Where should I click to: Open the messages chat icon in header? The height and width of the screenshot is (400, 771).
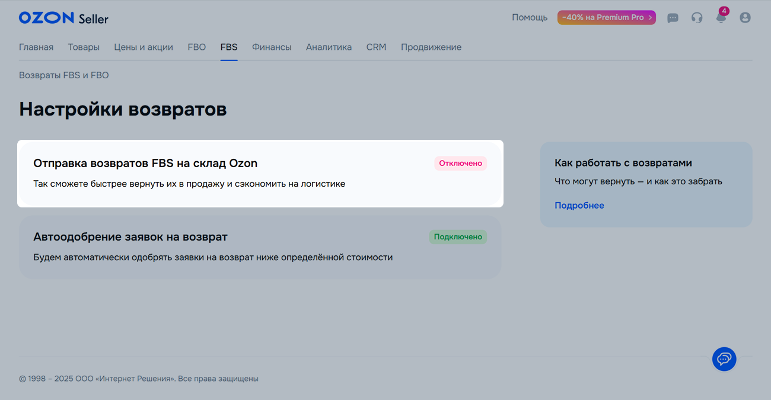click(673, 18)
